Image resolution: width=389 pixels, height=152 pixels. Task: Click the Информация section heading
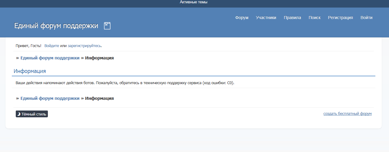click(x=30, y=71)
